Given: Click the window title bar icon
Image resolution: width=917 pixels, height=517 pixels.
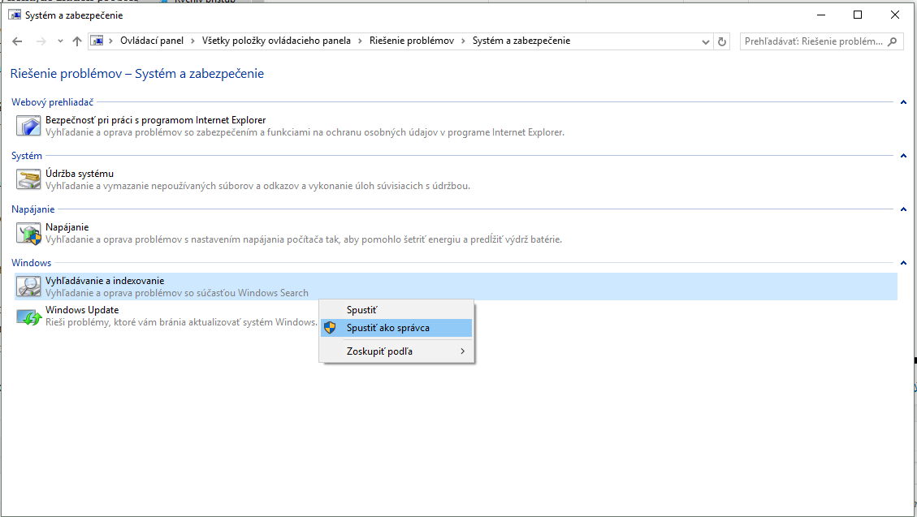Looking at the screenshot, I should click(14, 15).
